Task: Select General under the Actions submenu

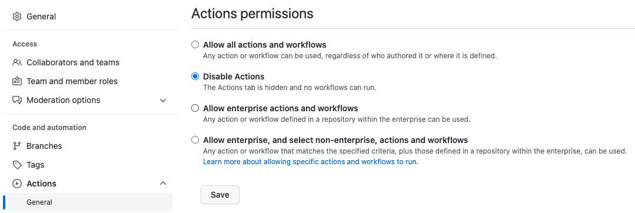Action: click(x=90, y=202)
